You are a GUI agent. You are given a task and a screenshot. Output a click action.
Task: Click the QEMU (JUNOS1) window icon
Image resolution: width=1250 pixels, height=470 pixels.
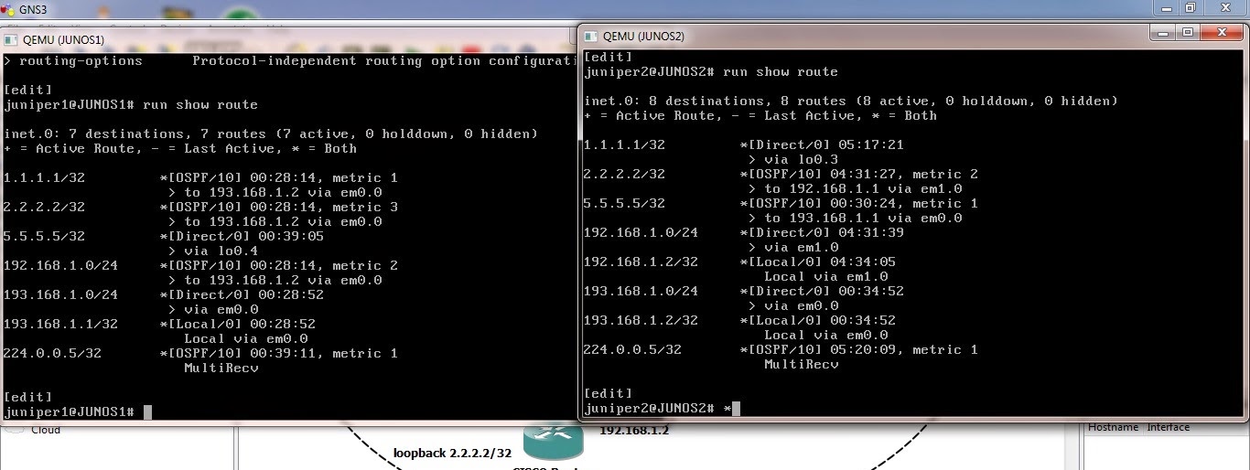click(x=10, y=39)
